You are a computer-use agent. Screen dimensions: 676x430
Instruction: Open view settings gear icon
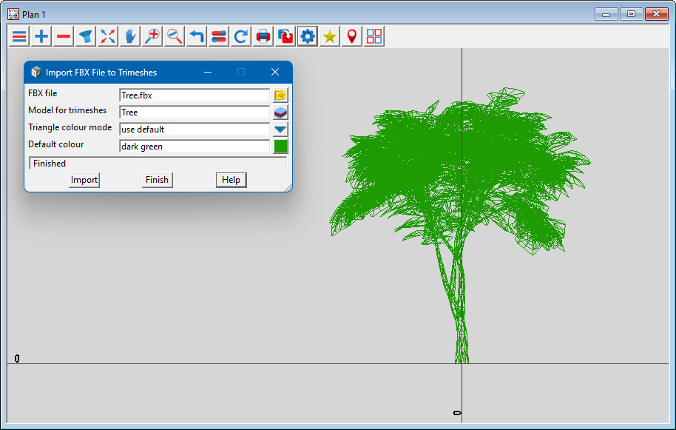pyautogui.click(x=308, y=36)
